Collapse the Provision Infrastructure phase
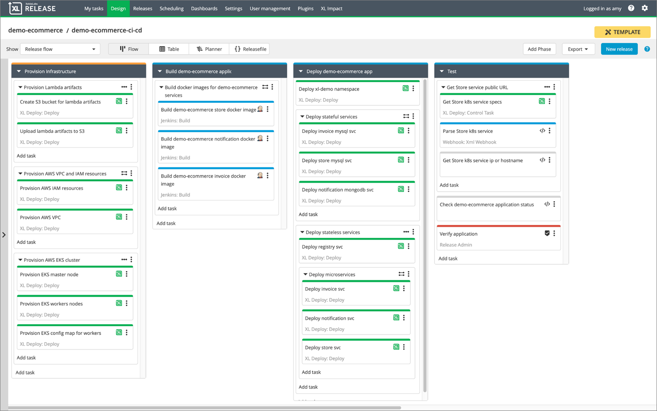The height and width of the screenshot is (411, 657). [x=19, y=71]
